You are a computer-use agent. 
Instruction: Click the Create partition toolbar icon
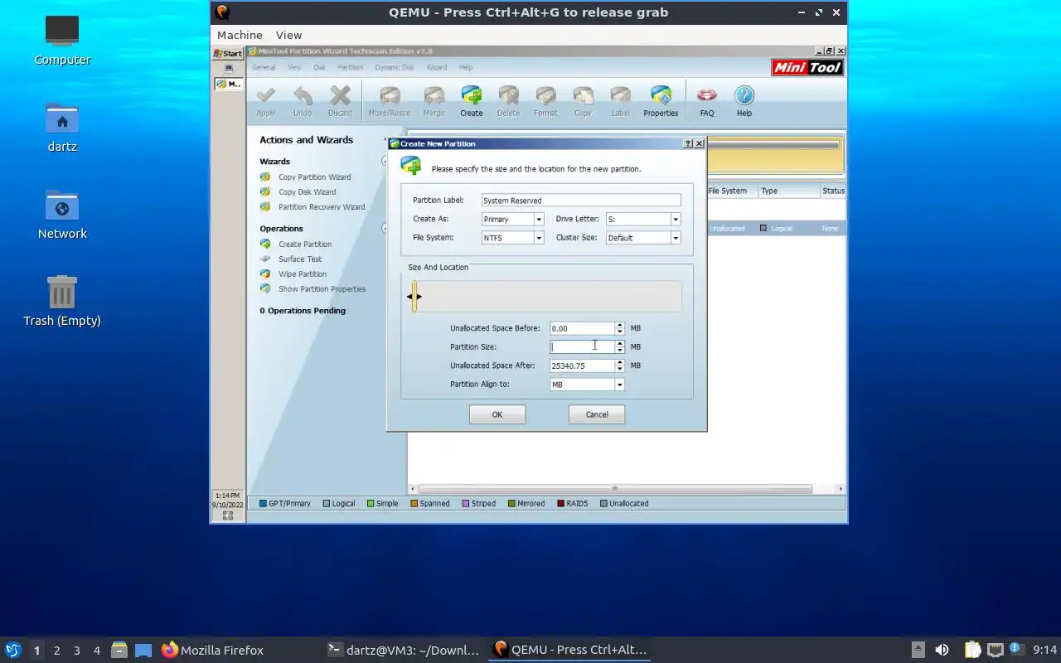[x=472, y=102]
